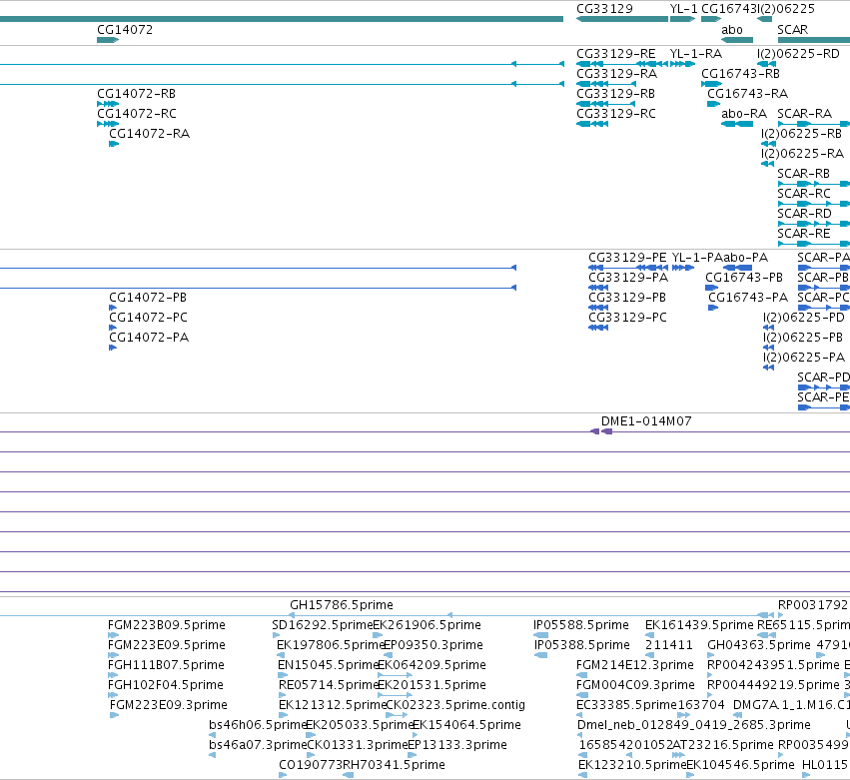Screen dimensions: 850x780
Task: Select EST EN15045.5prime
Action: 283,675
